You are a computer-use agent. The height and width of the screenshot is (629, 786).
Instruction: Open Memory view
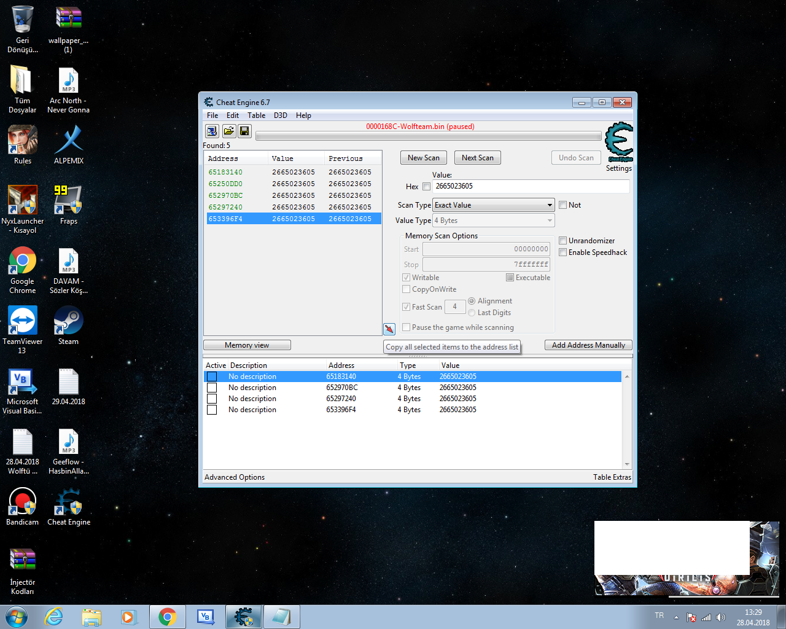[247, 345]
